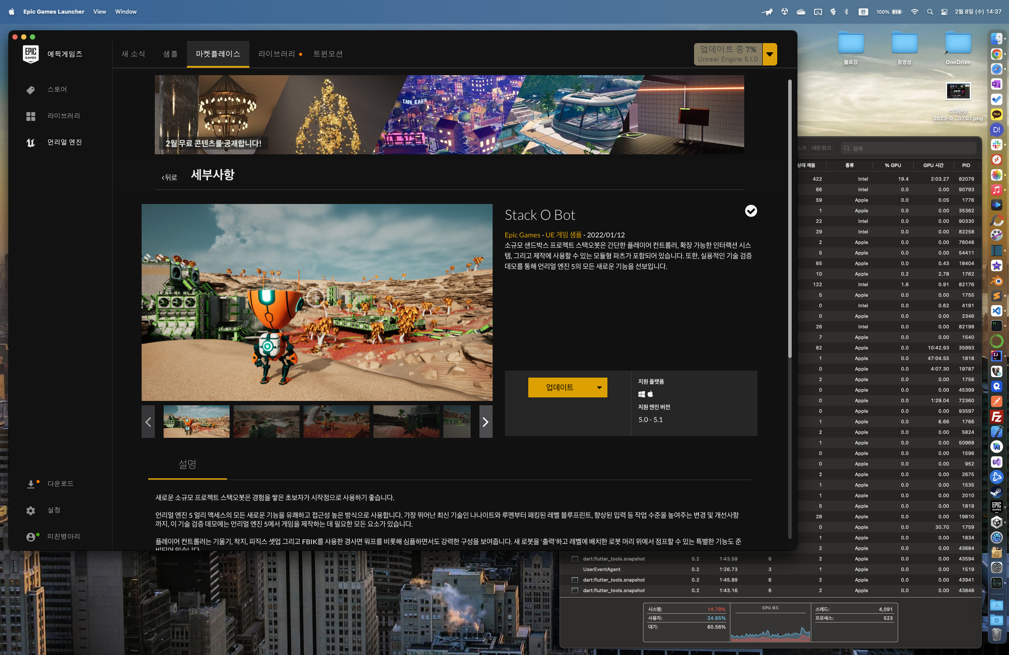The image size is (1009, 655).
Task: Open the Settings gear icon
Action: click(30, 510)
